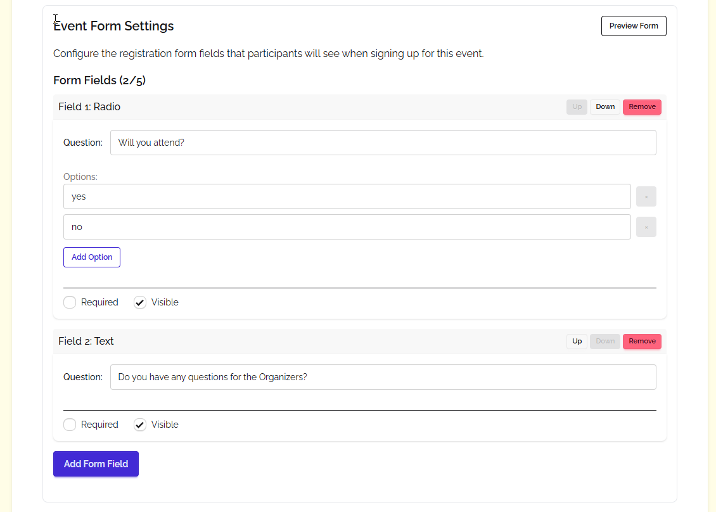The width and height of the screenshot is (716, 512).
Task: Enable Required for the organizers question
Action: click(x=70, y=425)
